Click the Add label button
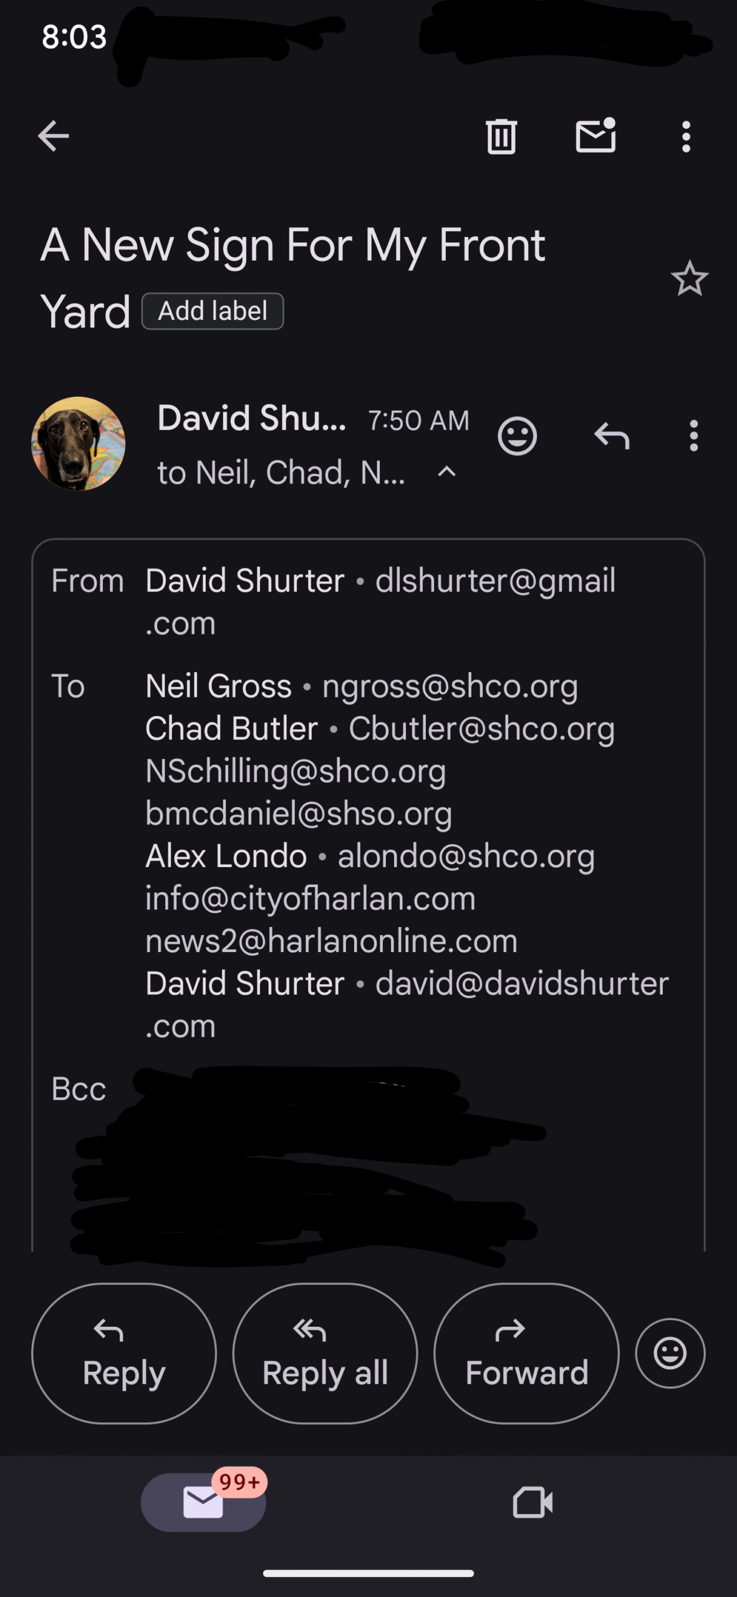 [213, 311]
